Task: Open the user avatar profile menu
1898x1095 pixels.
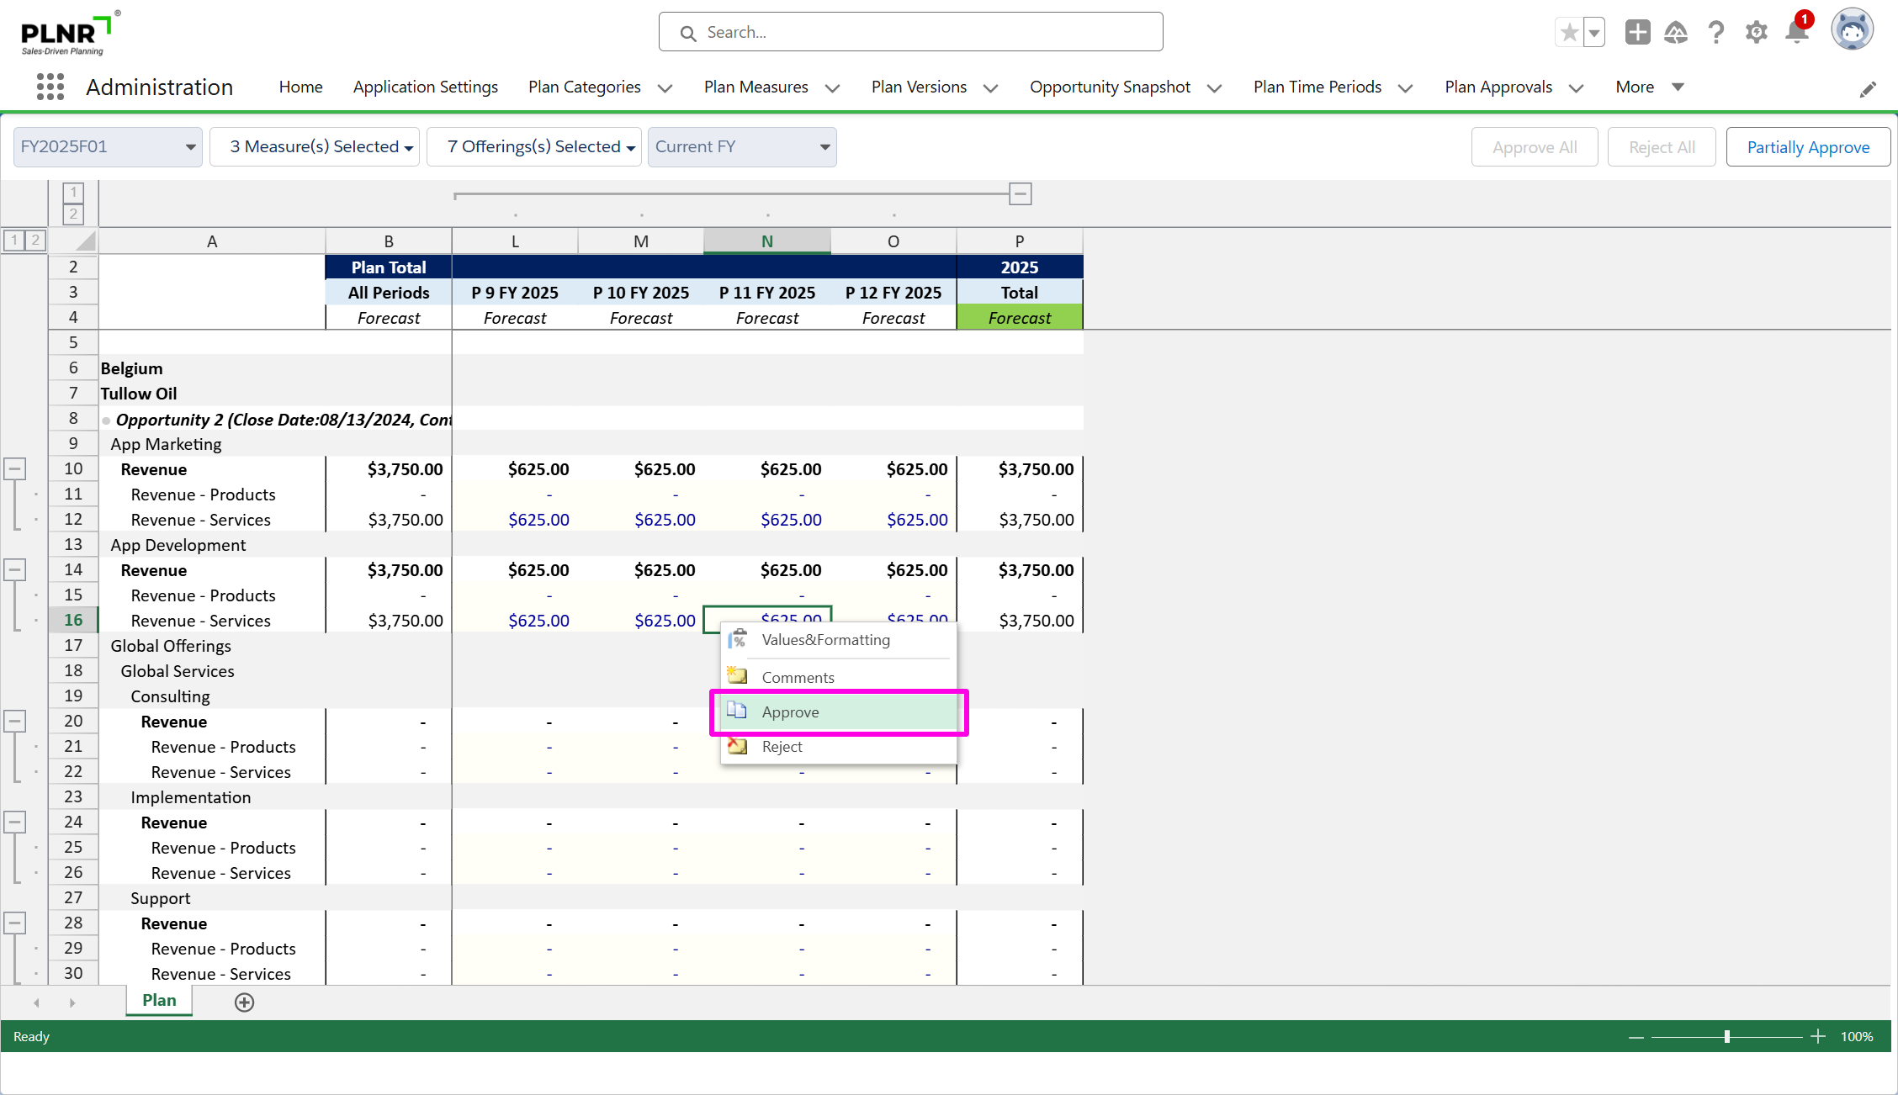Action: (1852, 31)
